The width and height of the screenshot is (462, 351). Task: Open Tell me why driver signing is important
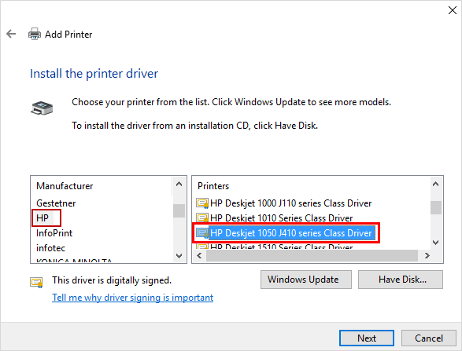(132, 298)
